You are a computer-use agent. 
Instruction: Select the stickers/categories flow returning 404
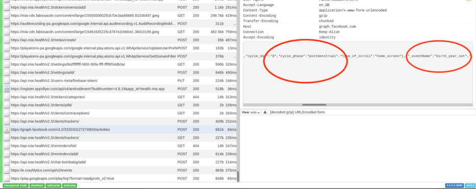[x=120, y=97]
